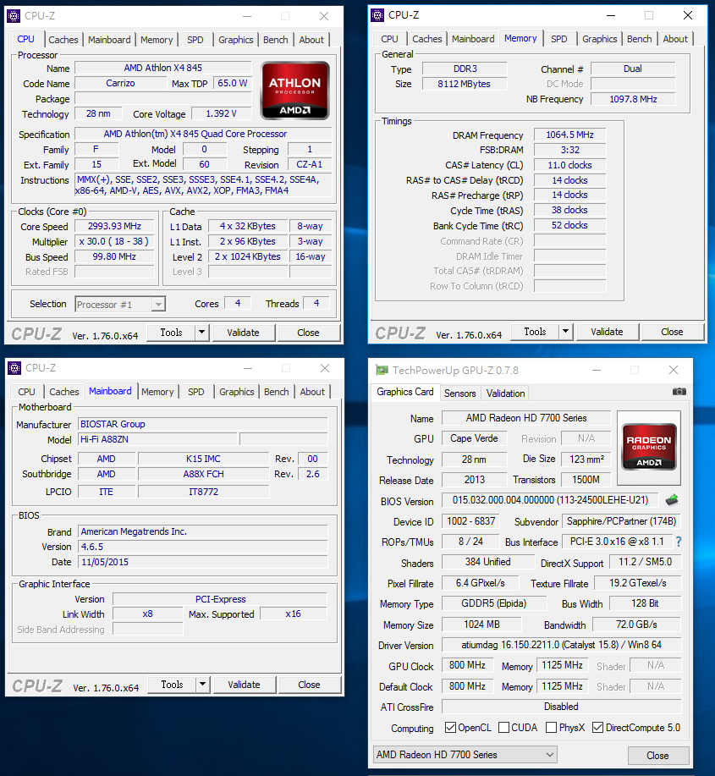This screenshot has width=715, height=776.
Task: Click the CPU-Z icon in the CPU window title bar
Action: [14, 16]
